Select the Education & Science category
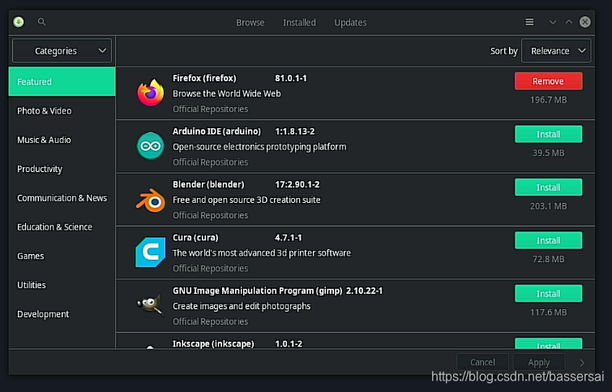The width and height of the screenshot is (612, 392). [x=62, y=227]
